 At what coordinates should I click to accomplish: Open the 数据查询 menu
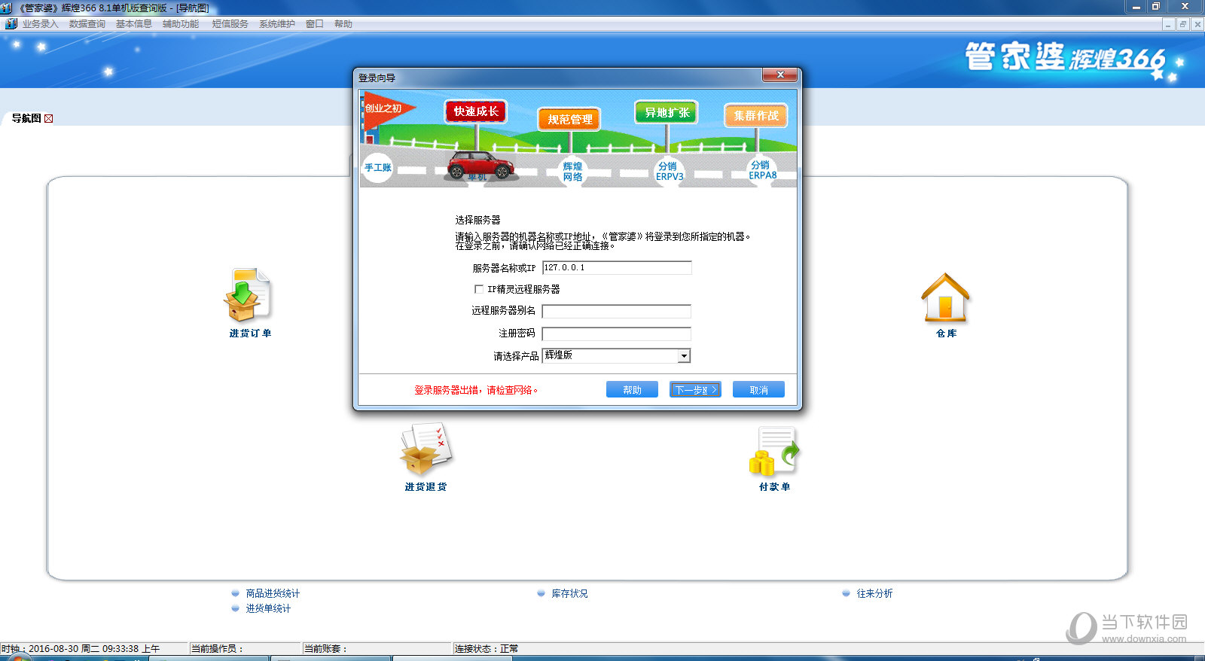pyautogui.click(x=87, y=24)
